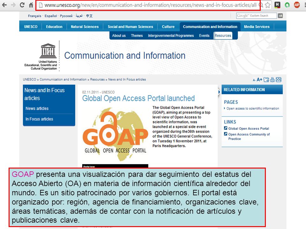
Task: Select Themes submenu item
Action: (x=137, y=36)
